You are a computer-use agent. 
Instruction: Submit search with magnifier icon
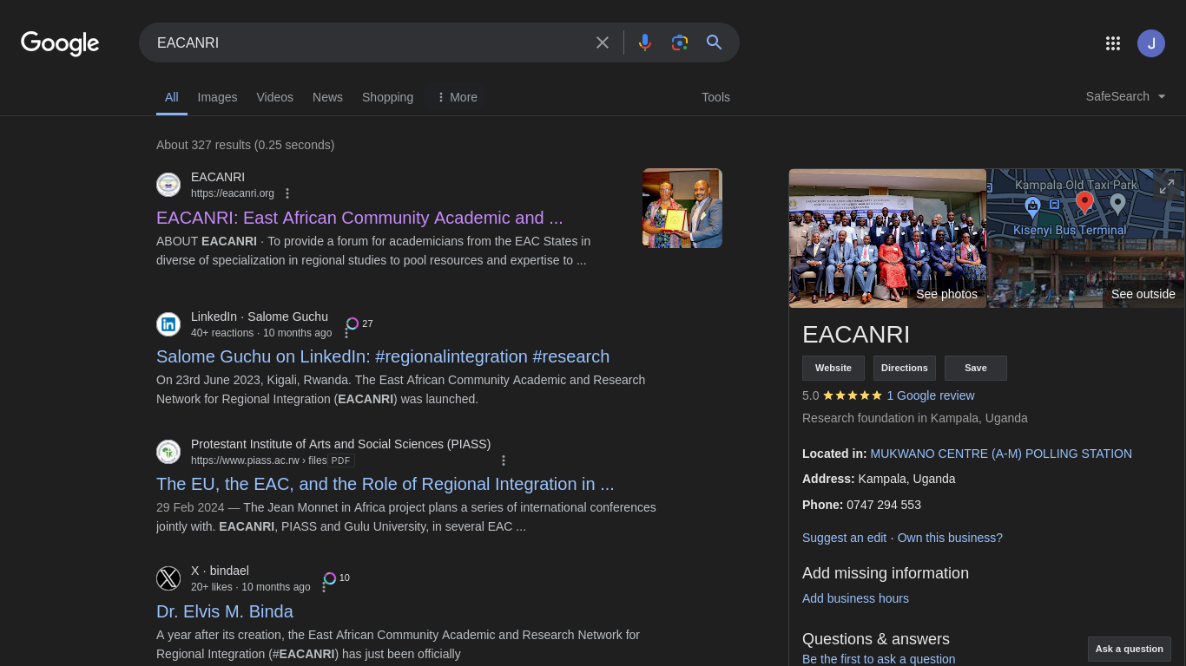[715, 42]
